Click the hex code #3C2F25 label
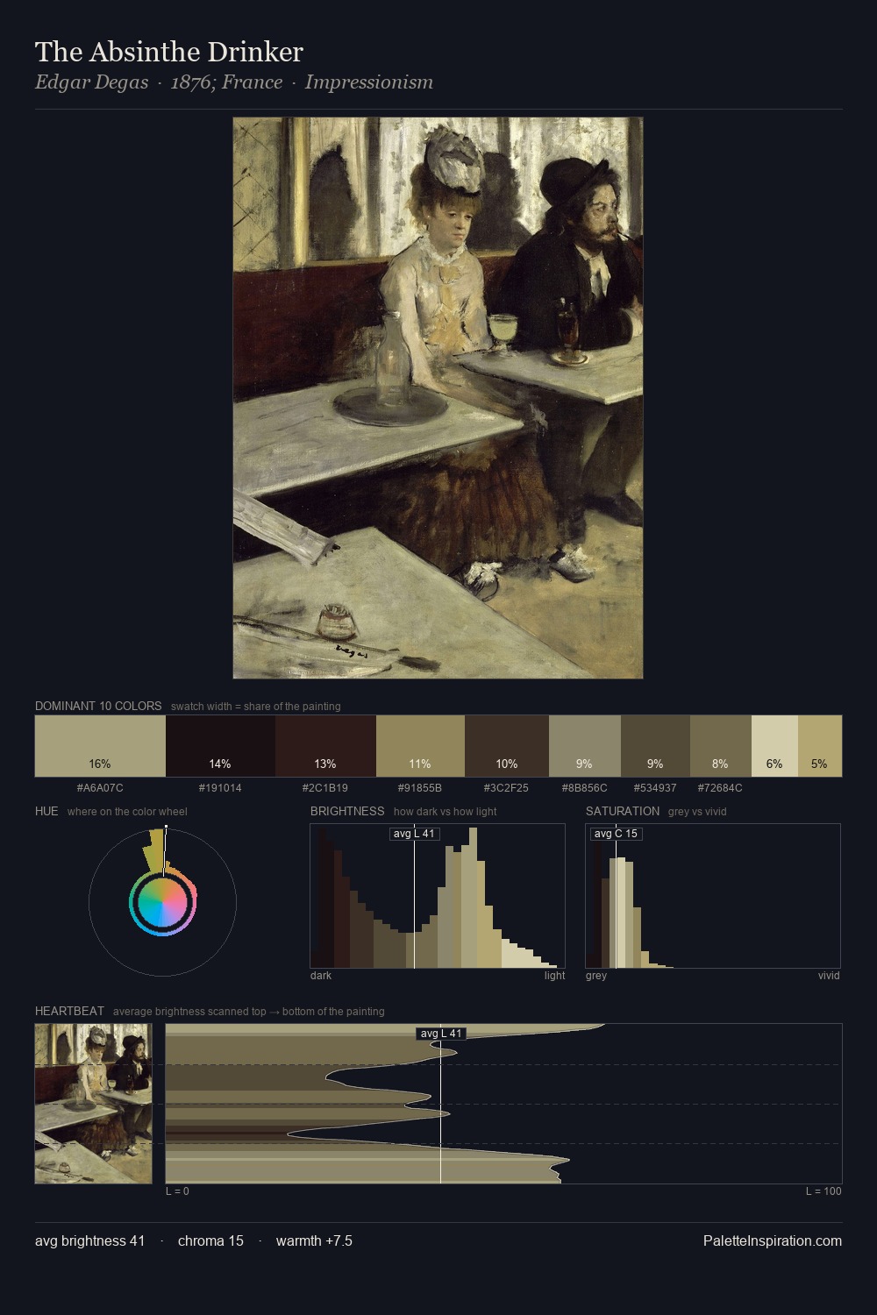The width and height of the screenshot is (877, 1315). (507, 787)
